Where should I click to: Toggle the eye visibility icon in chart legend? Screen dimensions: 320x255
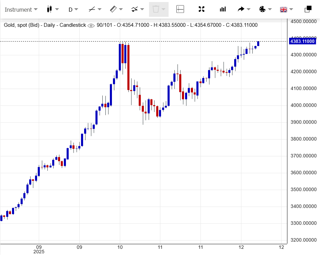coord(91,25)
